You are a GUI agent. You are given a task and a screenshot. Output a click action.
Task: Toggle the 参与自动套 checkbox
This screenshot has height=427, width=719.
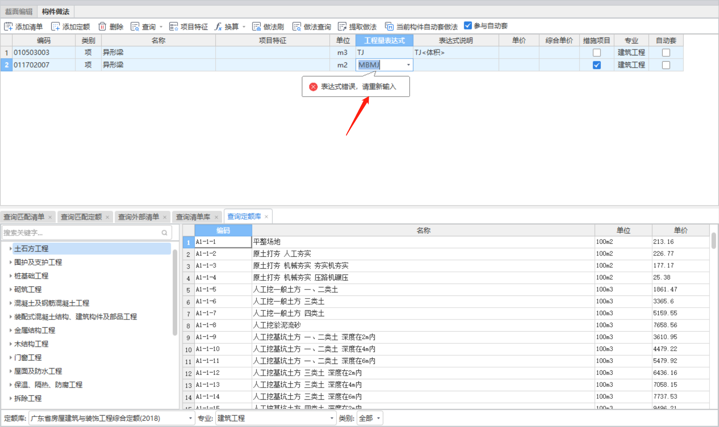(x=468, y=26)
